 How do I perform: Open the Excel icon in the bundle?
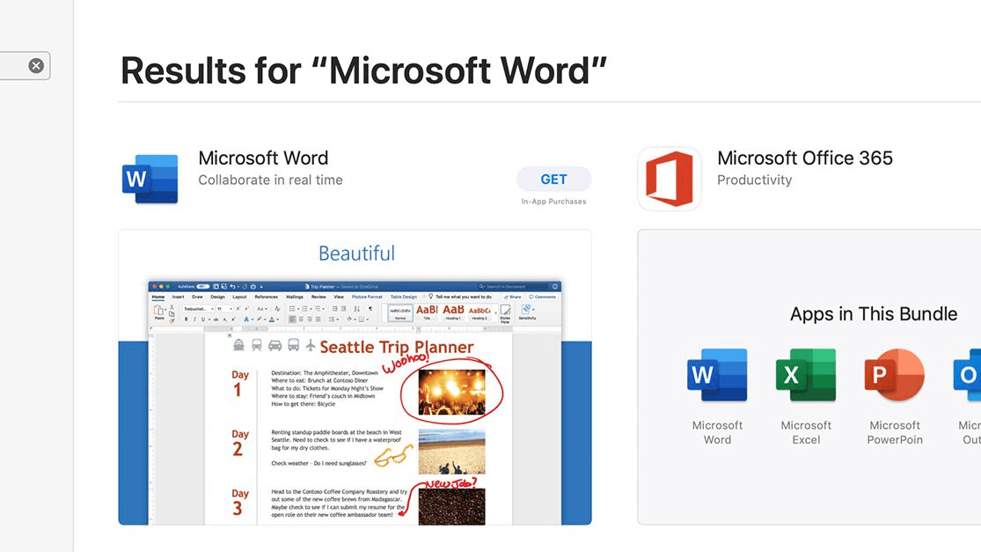click(806, 374)
